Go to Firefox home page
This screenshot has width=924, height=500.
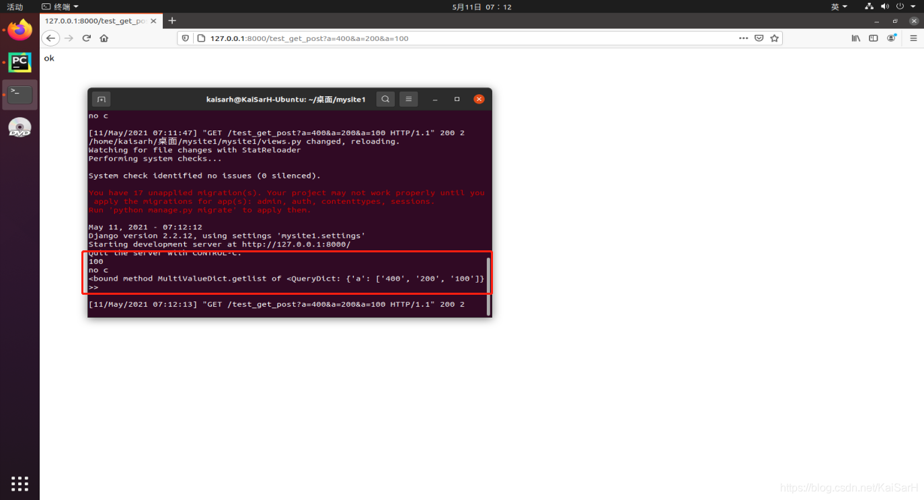(104, 38)
